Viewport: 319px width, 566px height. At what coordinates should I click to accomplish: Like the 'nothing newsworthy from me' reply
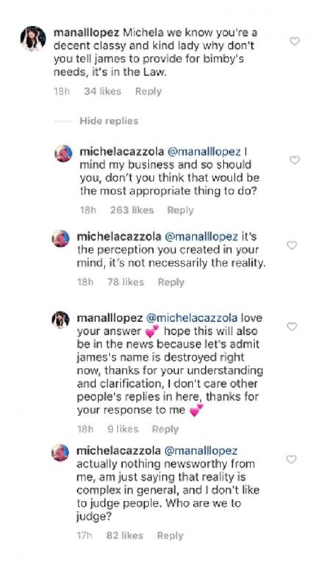(x=291, y=459)
